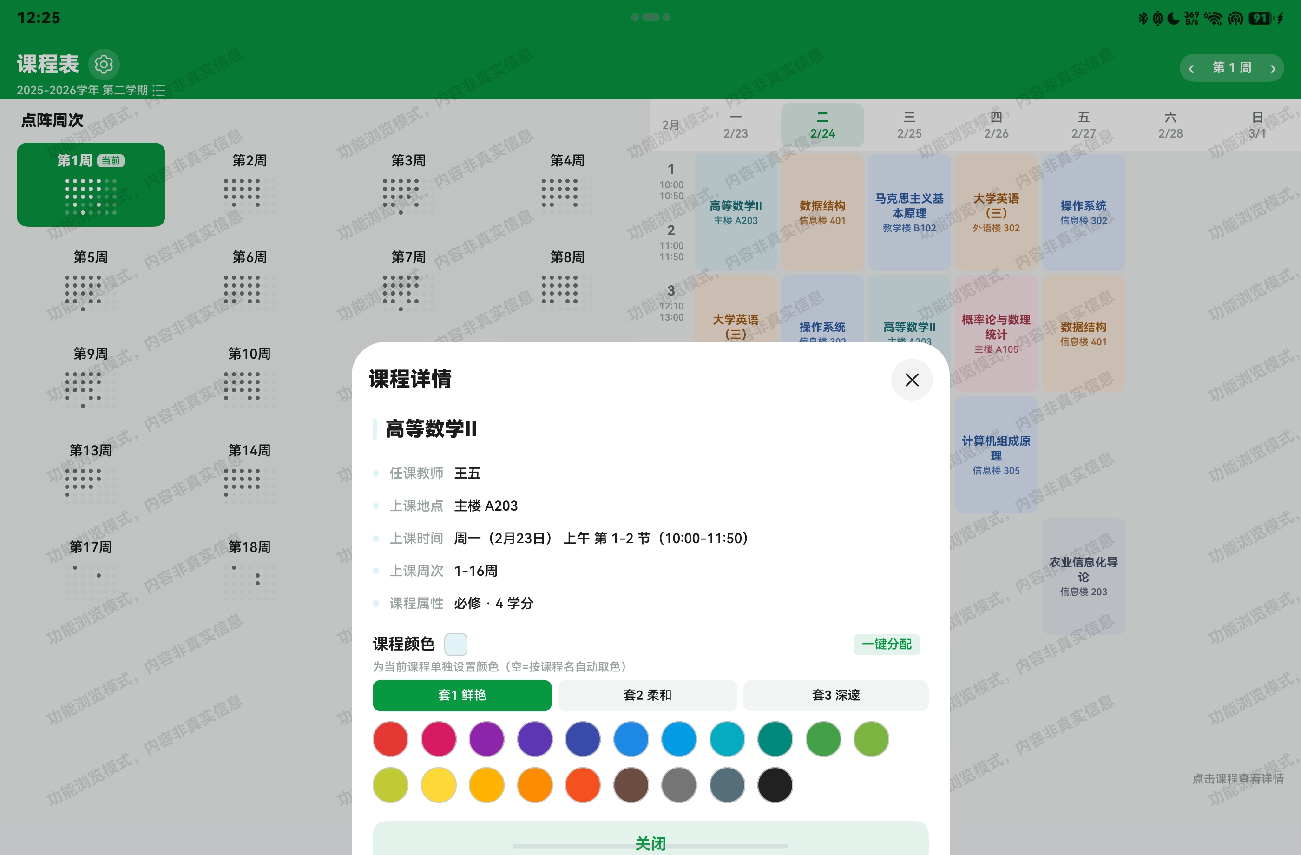
Task: Open 操作系统 信息楼 302 Friday block
Action: point(1084,212)
